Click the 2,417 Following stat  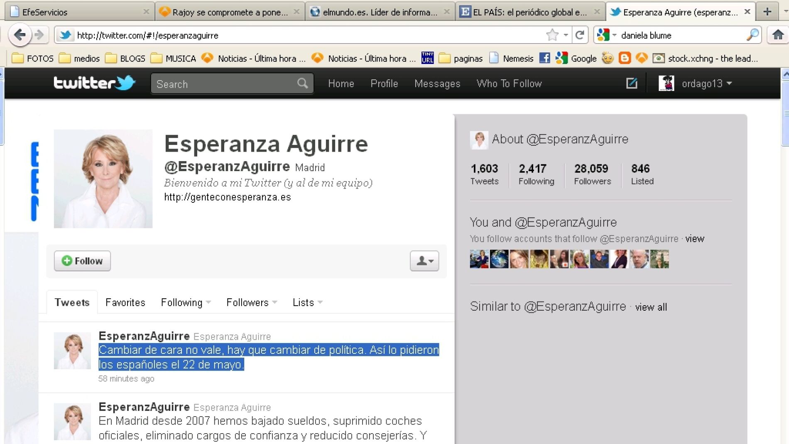536,174
